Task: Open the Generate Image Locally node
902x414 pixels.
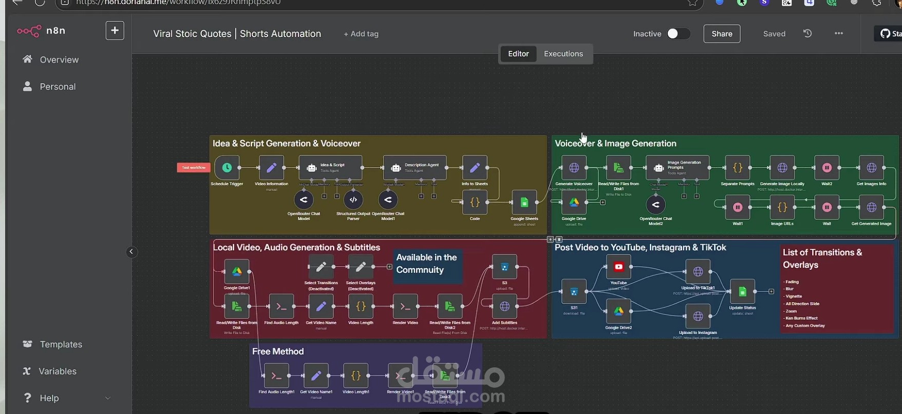Action: pyautogui.click(x=782, y=168)
